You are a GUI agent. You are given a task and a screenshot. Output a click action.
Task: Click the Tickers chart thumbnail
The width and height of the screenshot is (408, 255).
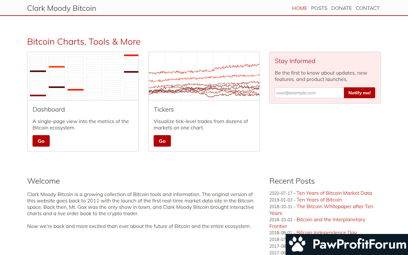coord(204,76)
